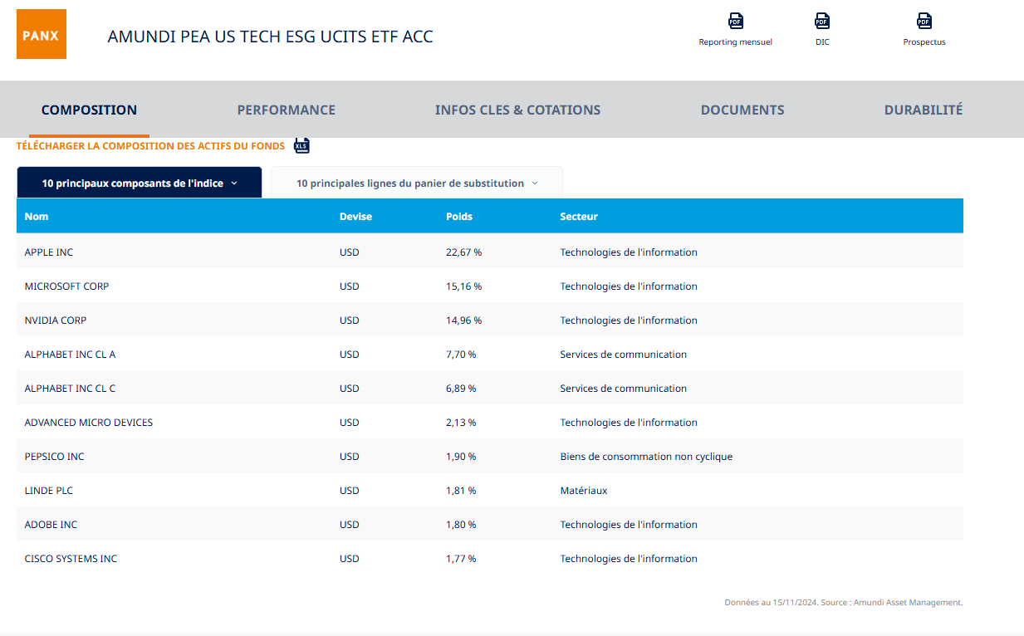Switch to the PERFORMANCE tab
The width and height of the screenshot is (1024, 636).
click(287, 110)
